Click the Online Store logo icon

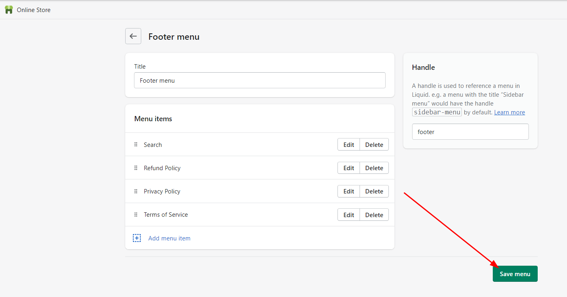[x=8, y=9]
